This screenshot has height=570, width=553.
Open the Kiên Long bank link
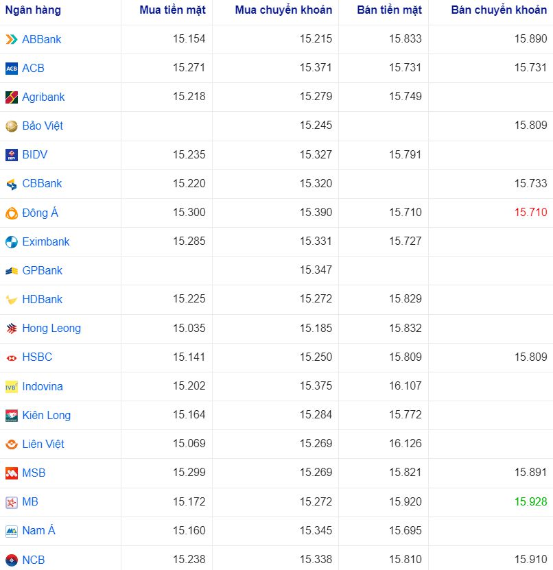click(46, 415)
